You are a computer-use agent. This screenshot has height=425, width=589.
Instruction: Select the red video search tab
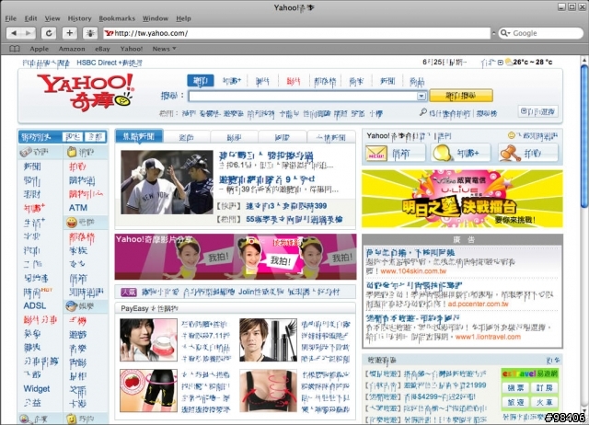(x=293, y=81)
